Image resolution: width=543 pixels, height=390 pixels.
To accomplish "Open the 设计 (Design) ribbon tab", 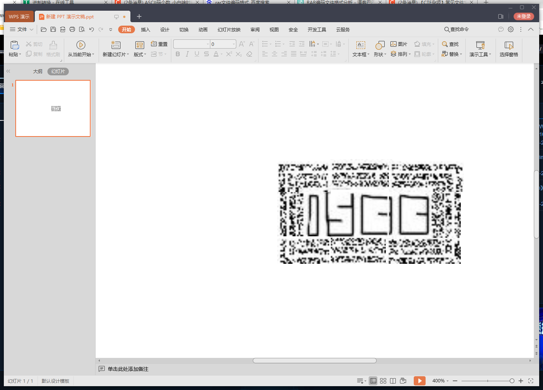I will [x=165, y=30].
